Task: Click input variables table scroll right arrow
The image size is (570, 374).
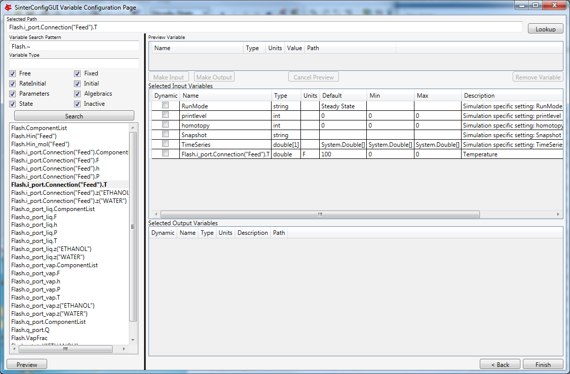Action: [x=558, y=214]
